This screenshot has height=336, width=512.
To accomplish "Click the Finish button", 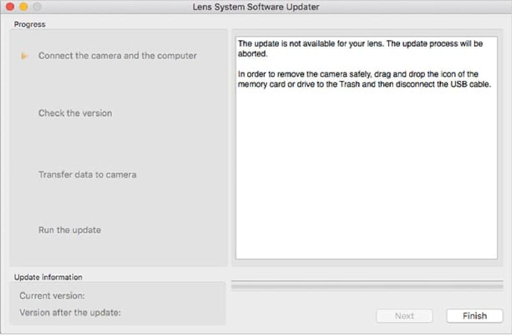I will [475, 316].
